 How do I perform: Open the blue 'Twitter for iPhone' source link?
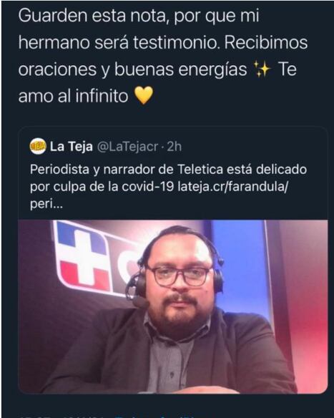point(154,416)
